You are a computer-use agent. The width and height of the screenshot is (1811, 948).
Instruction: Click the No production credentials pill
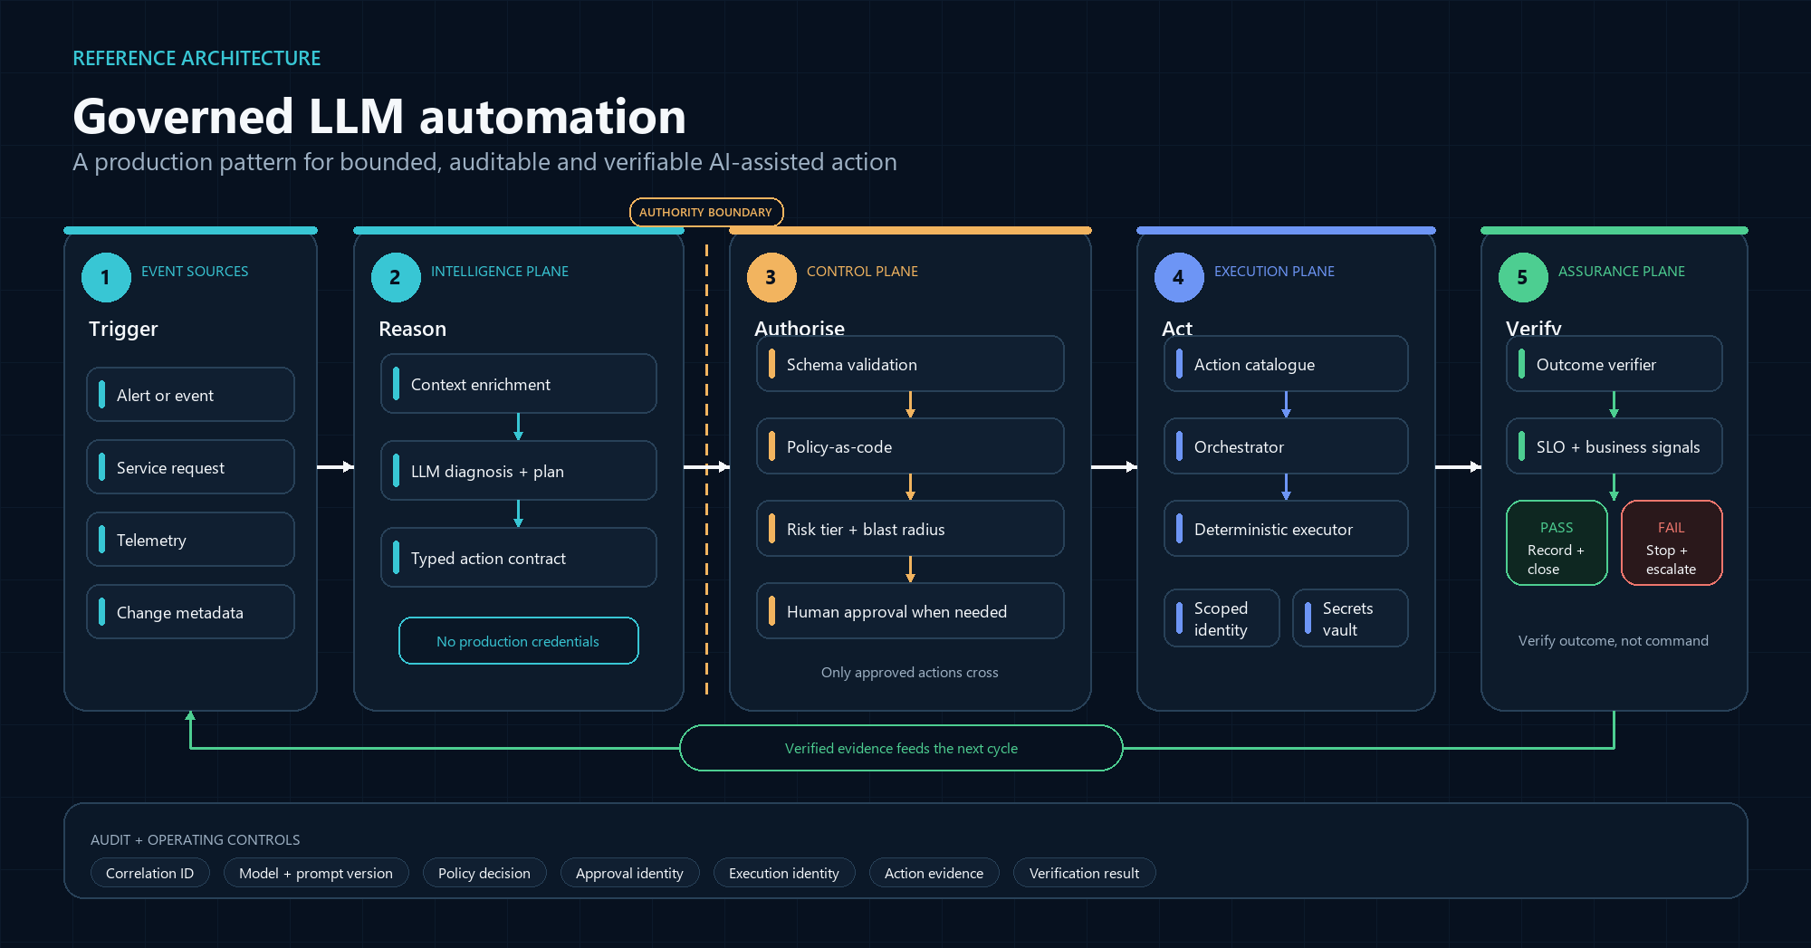point(519,641)
